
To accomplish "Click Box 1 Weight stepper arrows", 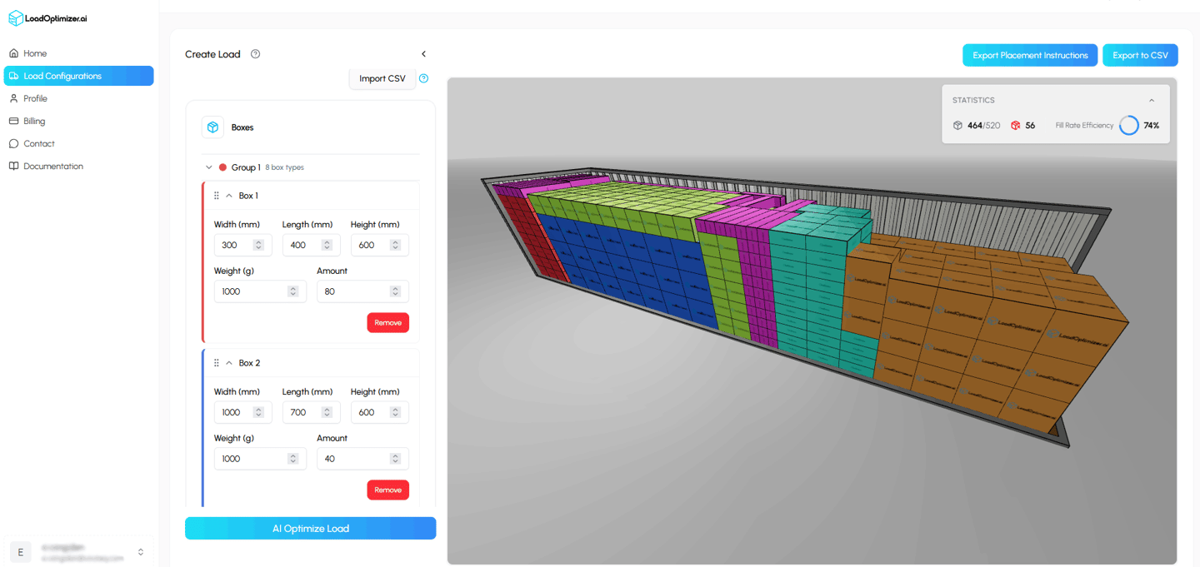I will (x=292, y=291).
